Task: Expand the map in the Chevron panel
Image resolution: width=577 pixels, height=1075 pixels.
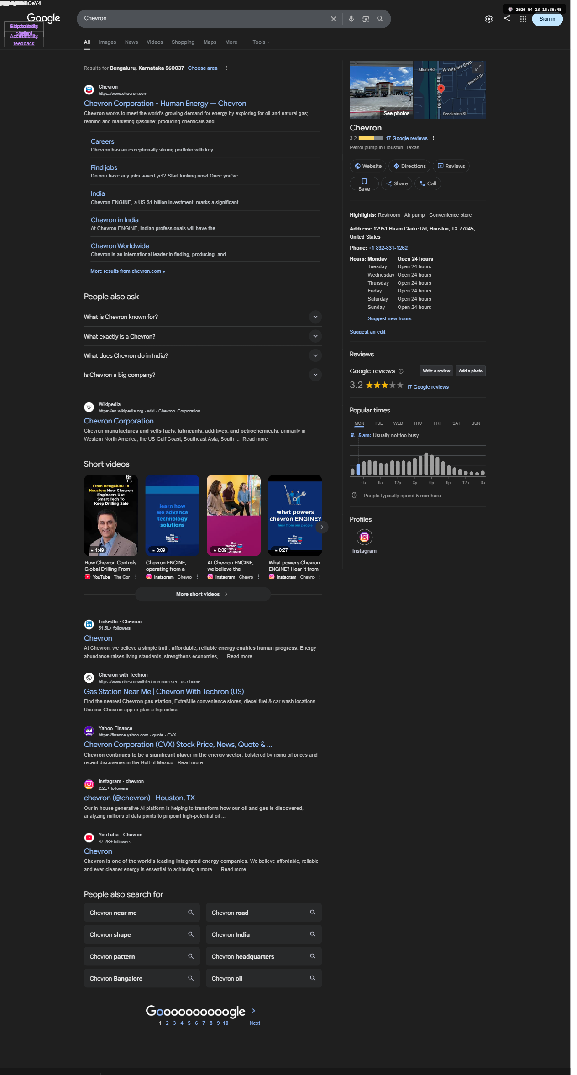Action: [478, 68]
